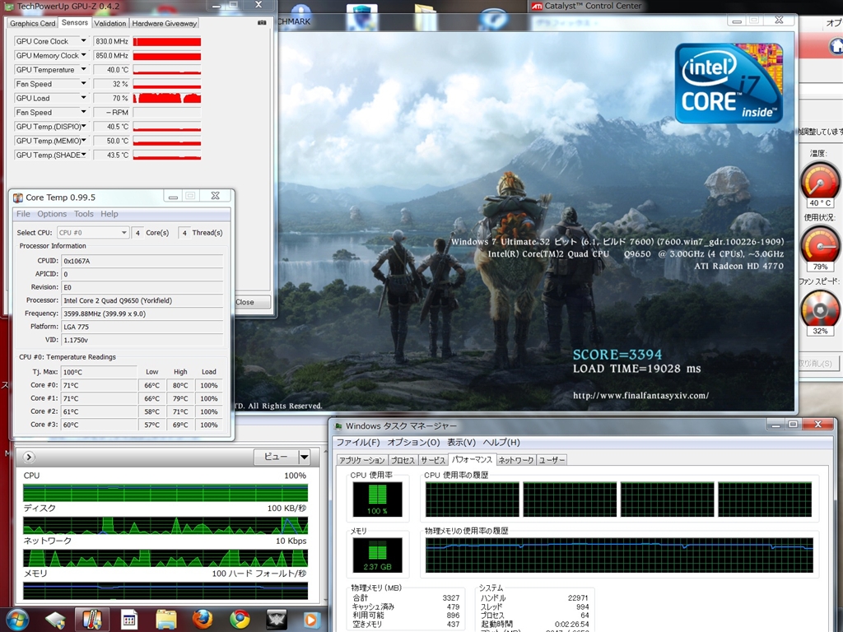
Task: Switch to the Graphics Card tab
Action: [x=33, y=23]
